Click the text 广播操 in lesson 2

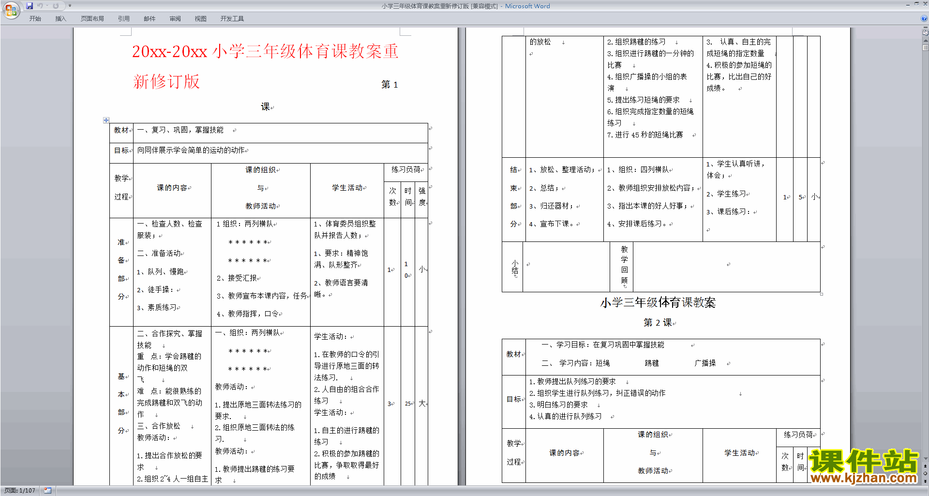point(705,363)
